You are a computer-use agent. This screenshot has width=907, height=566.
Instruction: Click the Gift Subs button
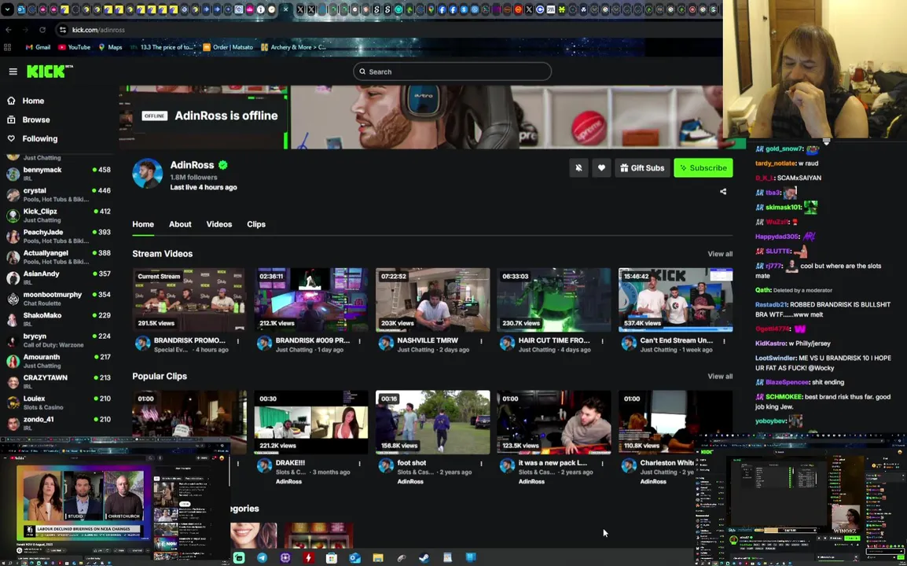tap(642, 167)
